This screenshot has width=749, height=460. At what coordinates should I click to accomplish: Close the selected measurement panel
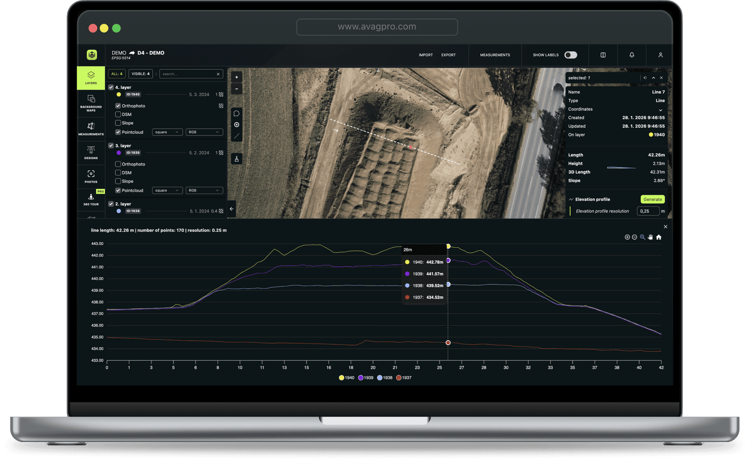(x=661, y=78)
